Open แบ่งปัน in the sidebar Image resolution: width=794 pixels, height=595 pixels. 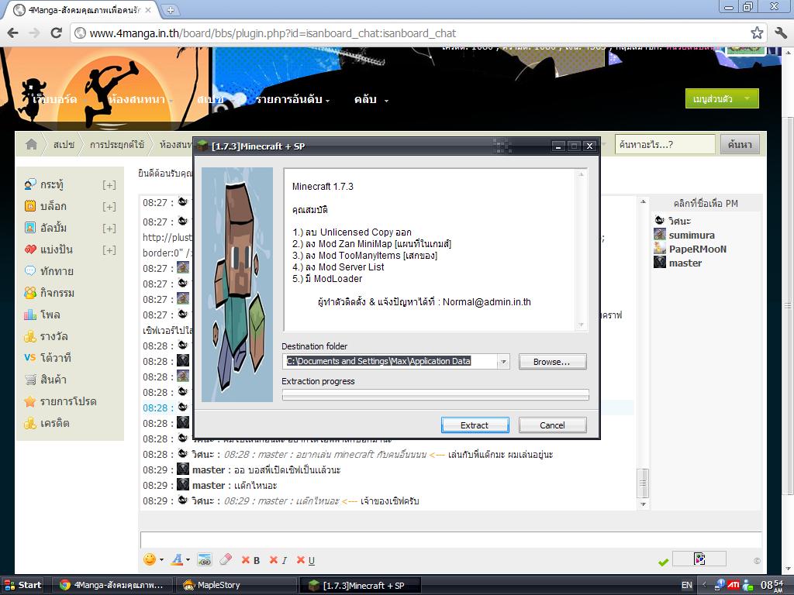(x=56, y=250)
